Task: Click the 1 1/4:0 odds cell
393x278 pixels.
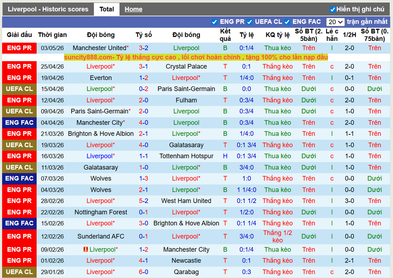Action: [247, 190]
